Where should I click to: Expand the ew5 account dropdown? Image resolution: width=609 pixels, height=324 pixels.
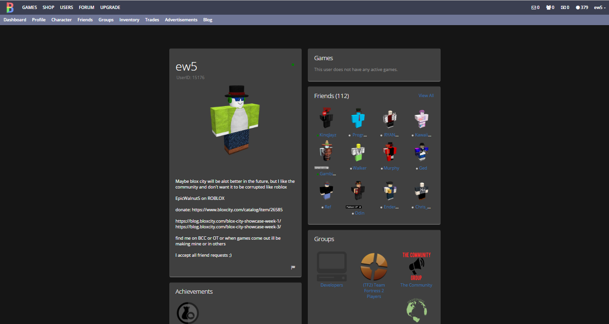pyautogui.click(x=600, y=8)
